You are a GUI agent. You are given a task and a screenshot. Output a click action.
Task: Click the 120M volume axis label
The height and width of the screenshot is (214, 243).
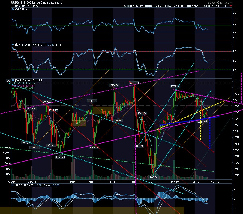pyautogui.click(x=7, y=147)
